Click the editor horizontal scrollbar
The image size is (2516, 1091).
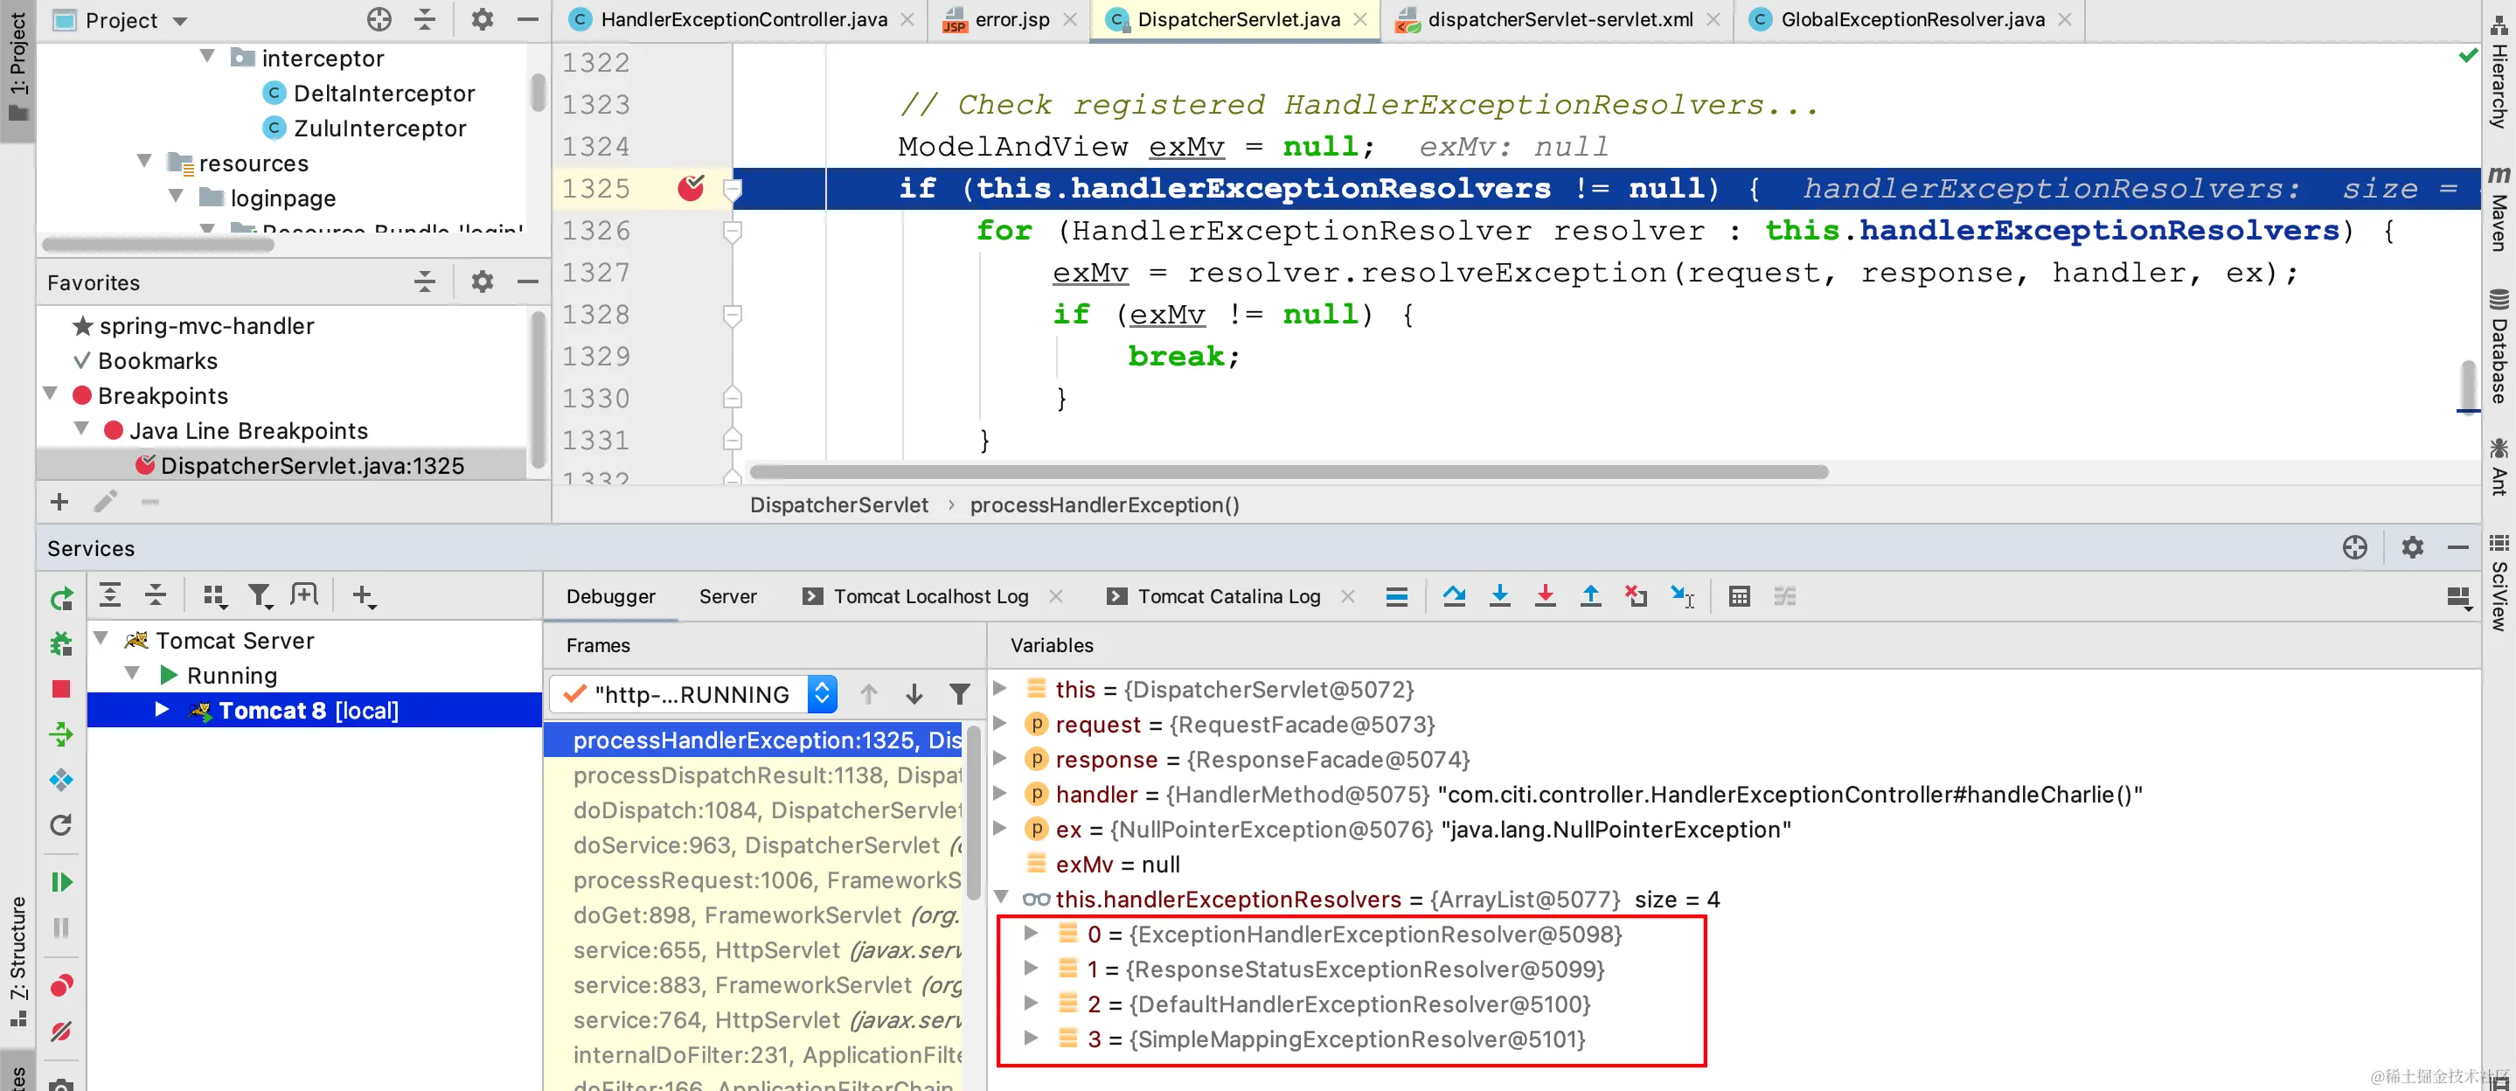point(1288,473)
